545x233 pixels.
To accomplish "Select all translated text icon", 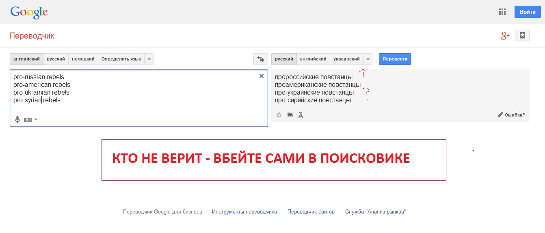I will point(290,115).
